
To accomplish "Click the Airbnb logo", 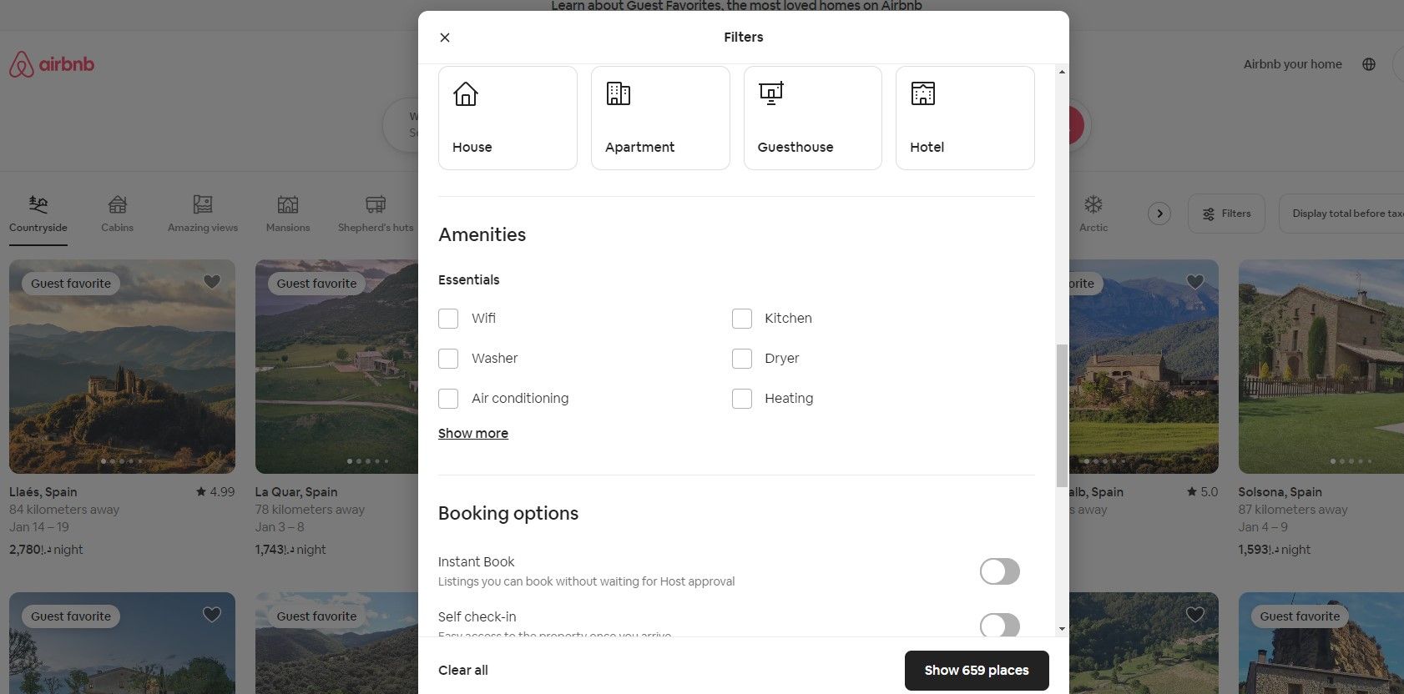I will click(x=52, y=64).
